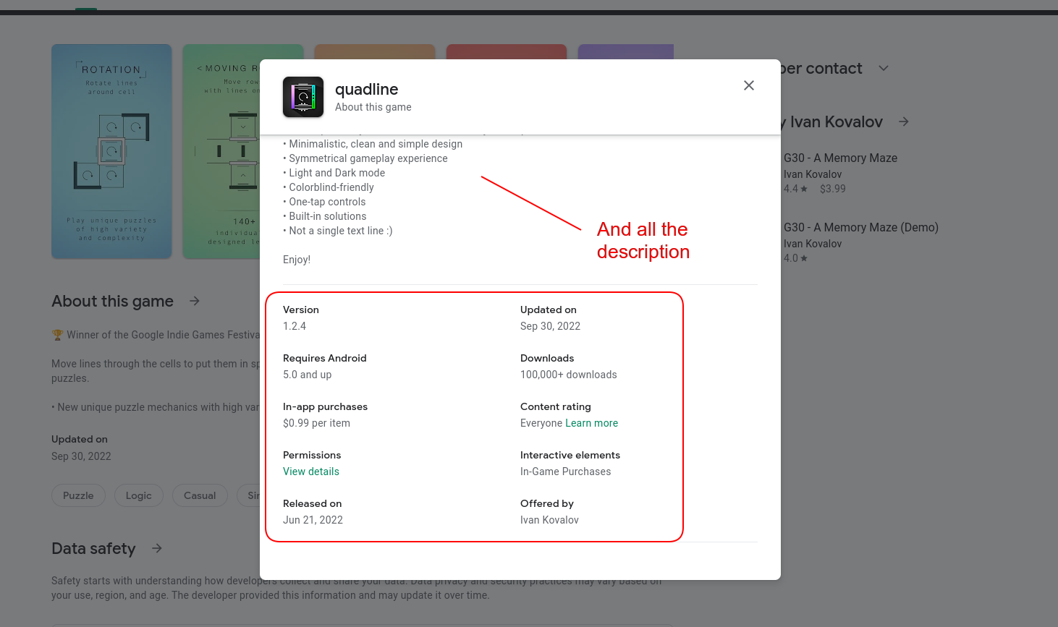Screen dimensions: 1058x627
Task: Open G30 - A Memory Maze listing
Action: [840, 158]
